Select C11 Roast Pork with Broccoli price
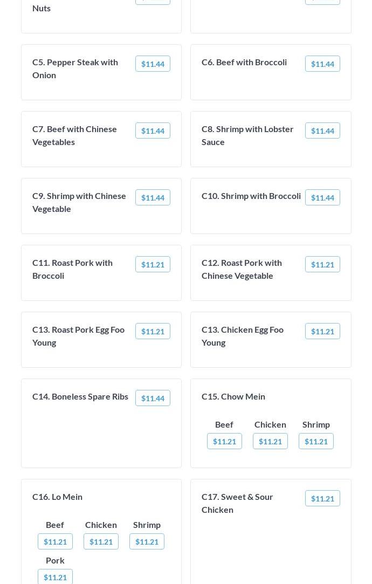The height and width of the screenshot is (584, 372). (153, 264)
